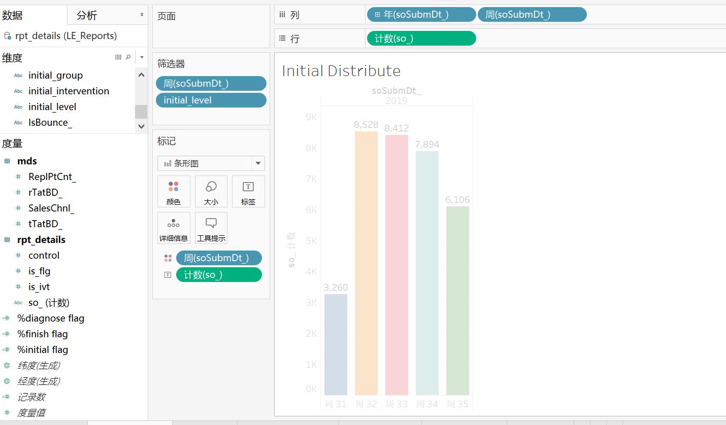Click the so_ 计数 vertical axis title
726x425 pixels.
click(291, 250)
